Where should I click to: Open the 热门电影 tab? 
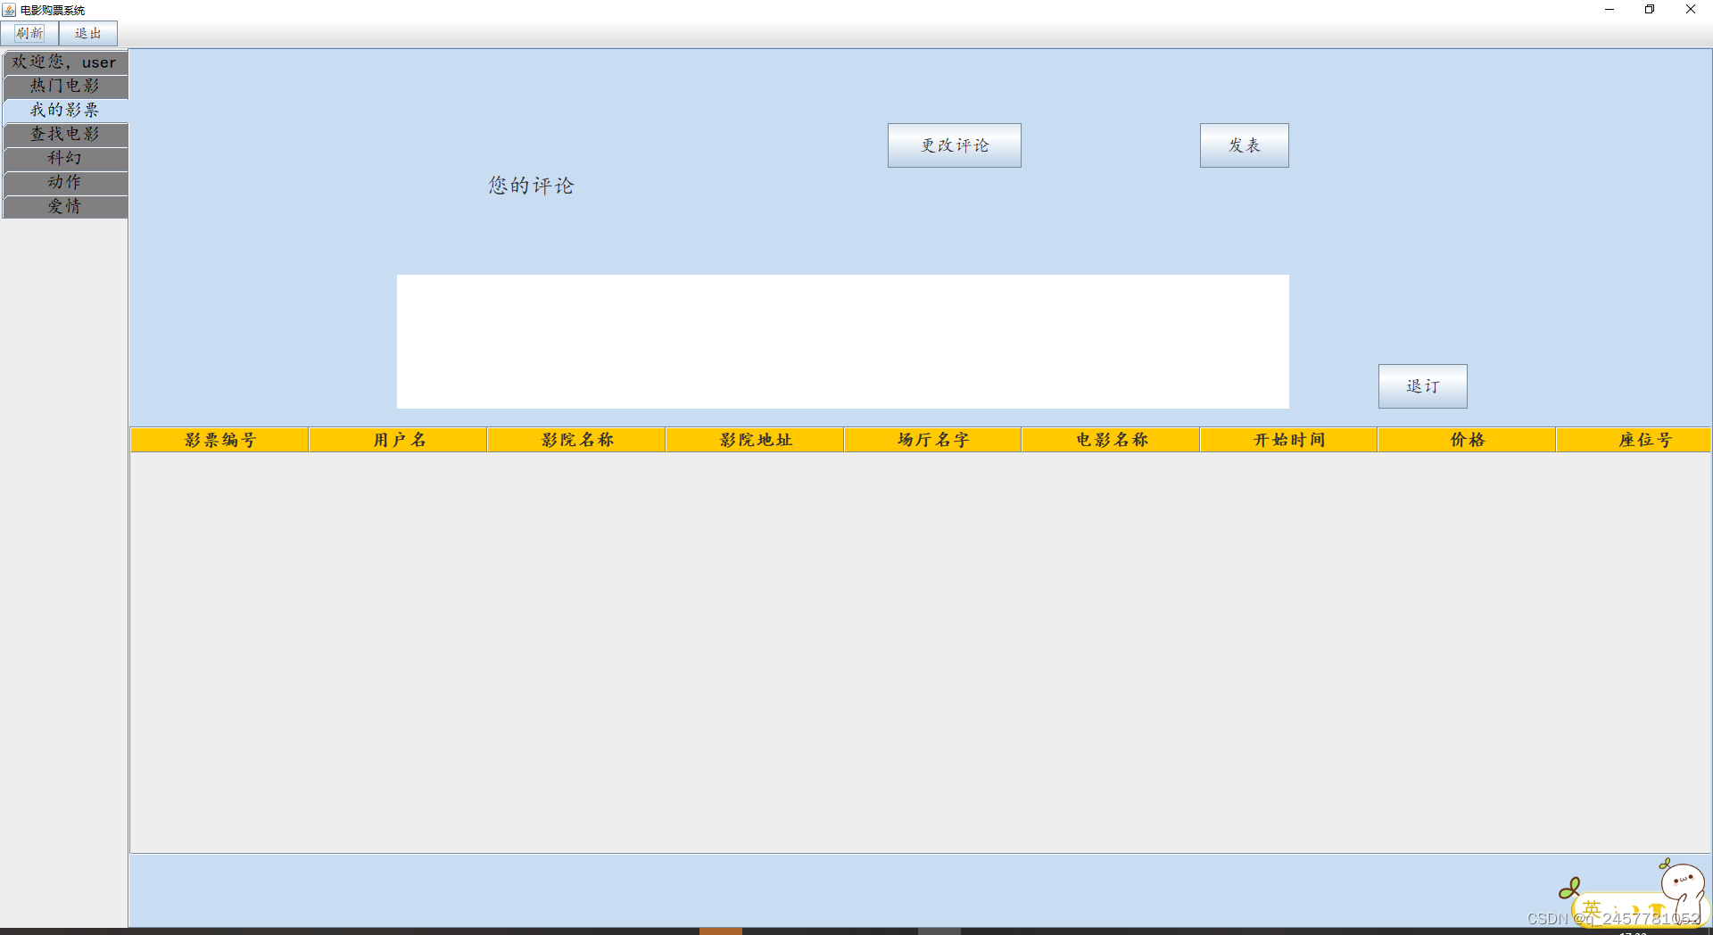[65, 86]
